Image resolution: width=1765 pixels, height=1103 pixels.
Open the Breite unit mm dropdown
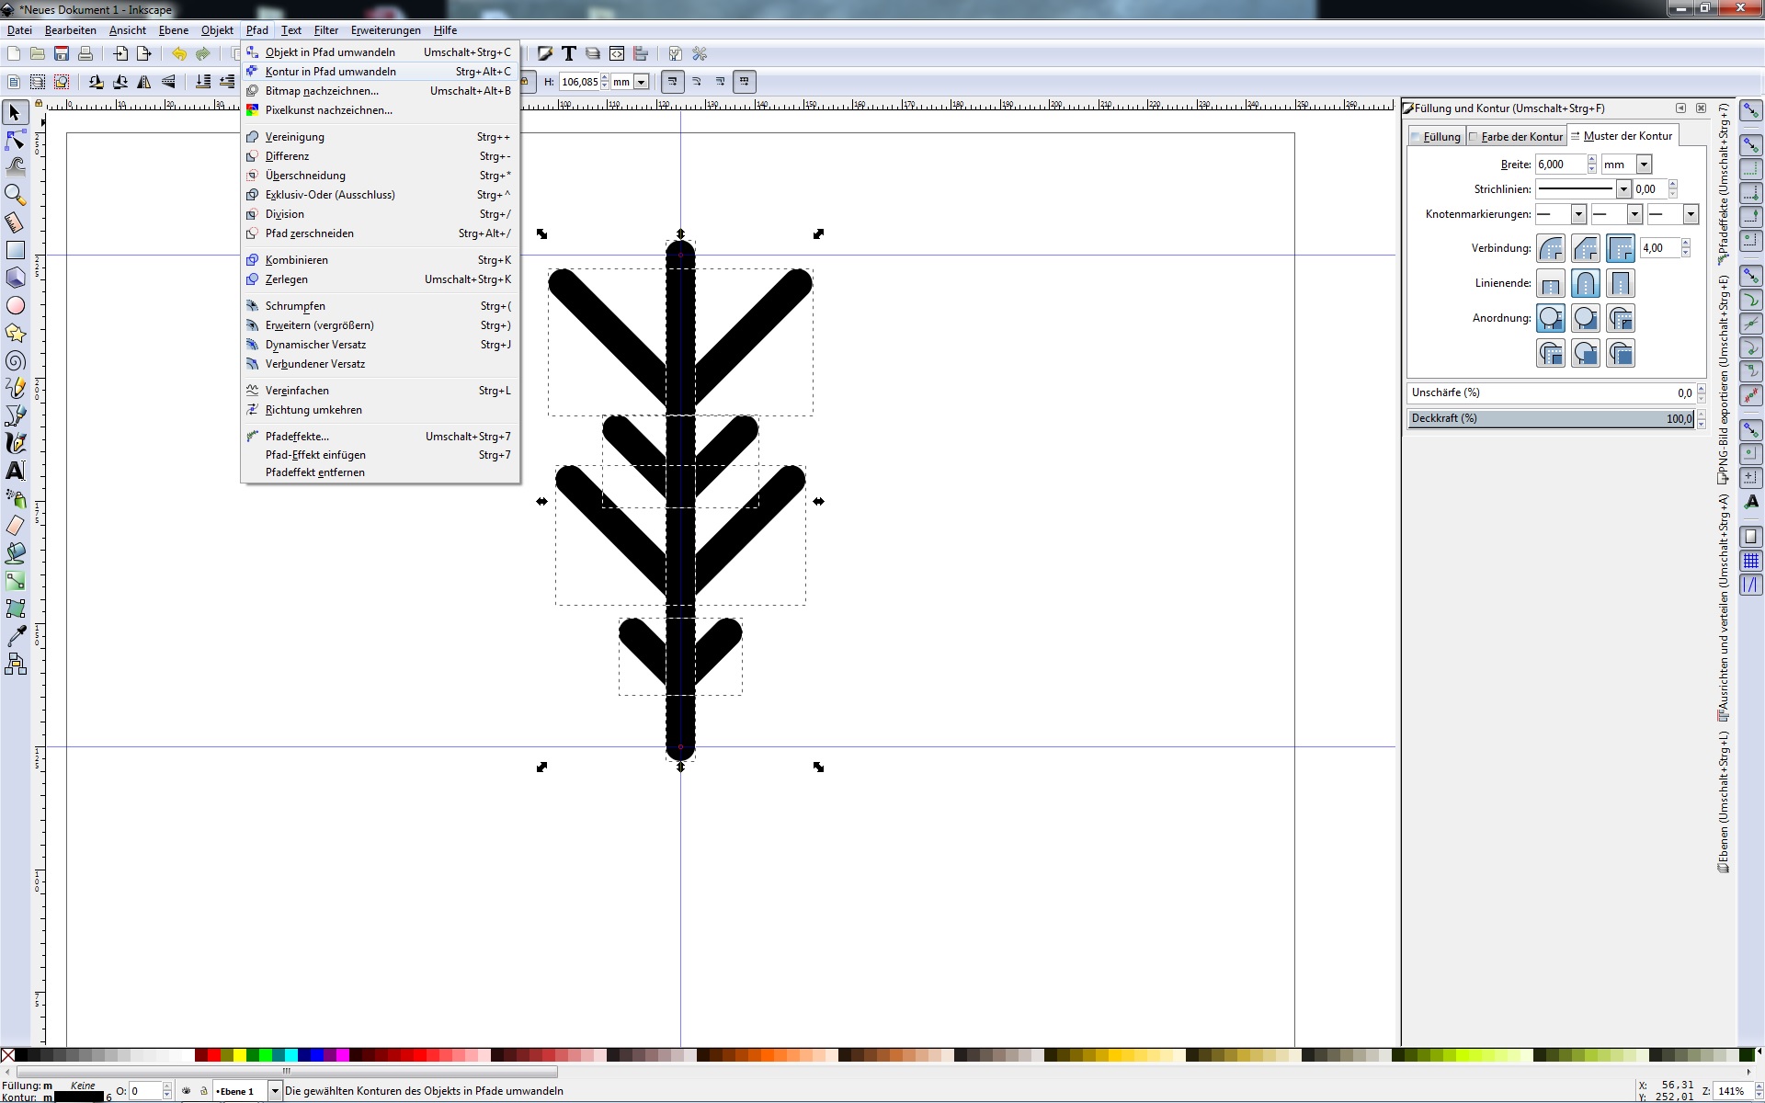[1644, 165]
